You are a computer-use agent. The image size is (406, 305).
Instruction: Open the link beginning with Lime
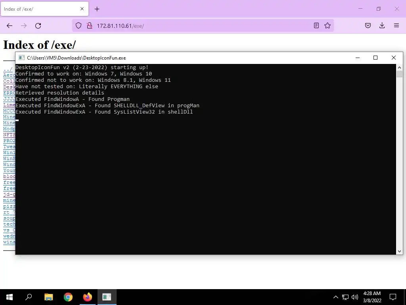pyautogui.click(x=9, y=105)
